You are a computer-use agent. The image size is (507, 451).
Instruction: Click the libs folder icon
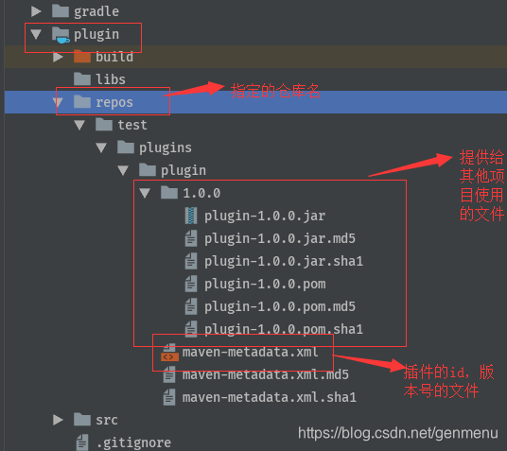[82, 78]
